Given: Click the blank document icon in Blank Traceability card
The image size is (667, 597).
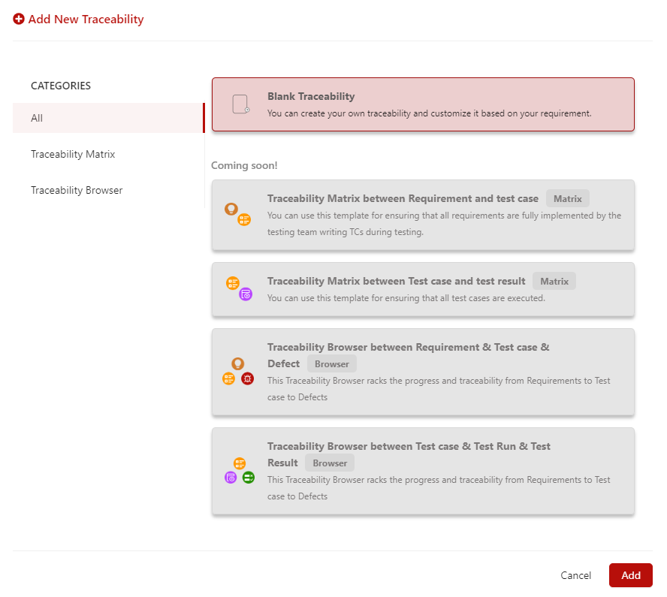Looking at the screenshot, I should [241, 104].
